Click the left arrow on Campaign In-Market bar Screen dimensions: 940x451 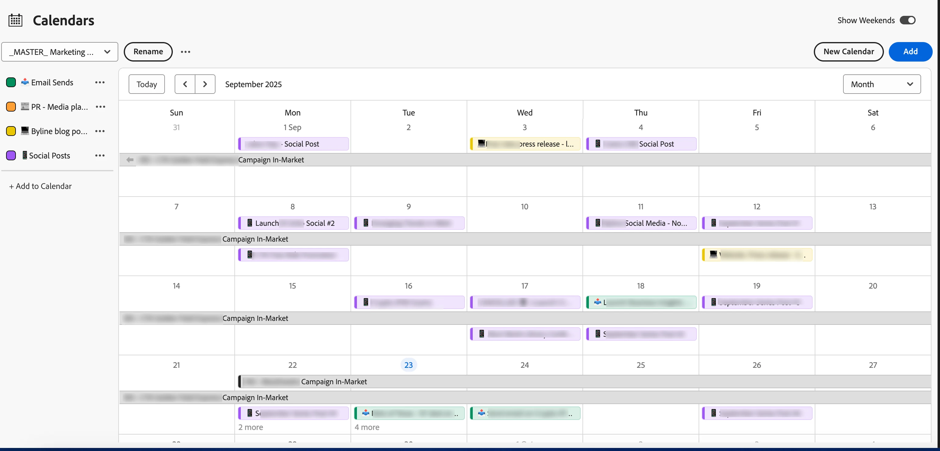click(130, 160)
